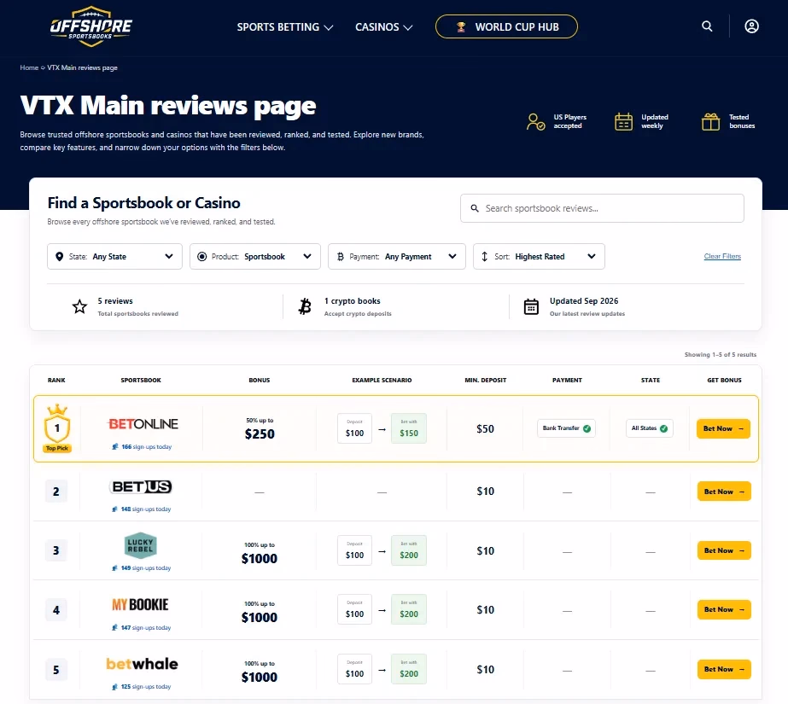Click Bet Now for betwhale
Image resolution: width=788 pixels, height=704 pixels.
(x=724, y=669)
